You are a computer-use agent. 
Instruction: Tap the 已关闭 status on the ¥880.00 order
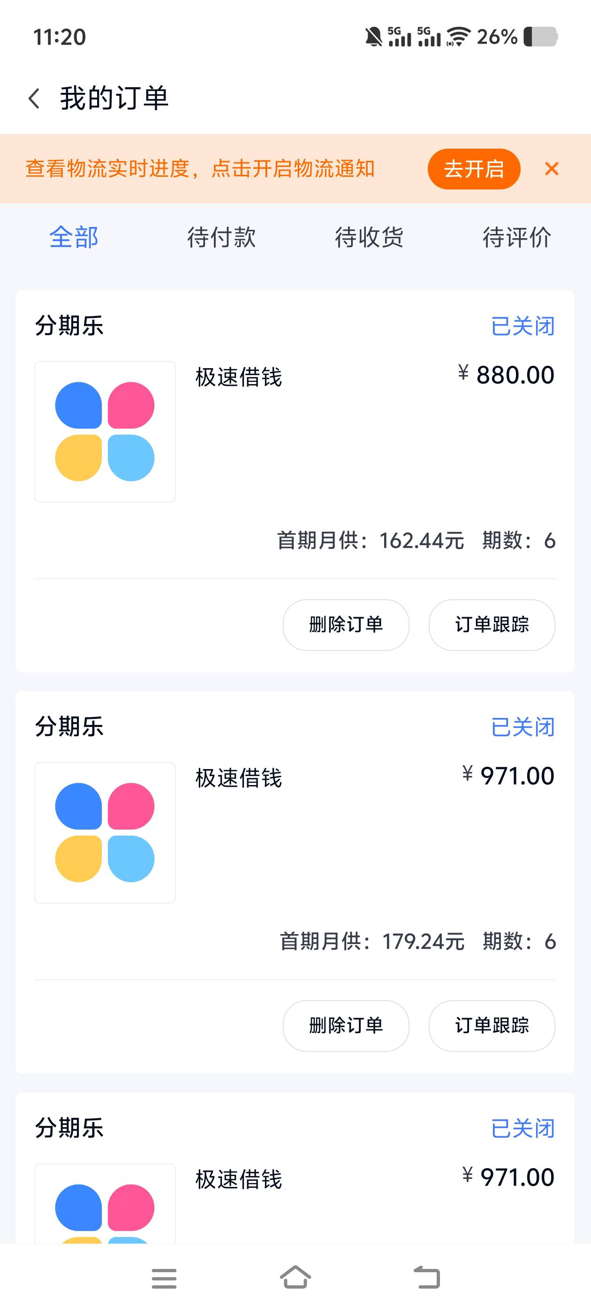[523, 326]
